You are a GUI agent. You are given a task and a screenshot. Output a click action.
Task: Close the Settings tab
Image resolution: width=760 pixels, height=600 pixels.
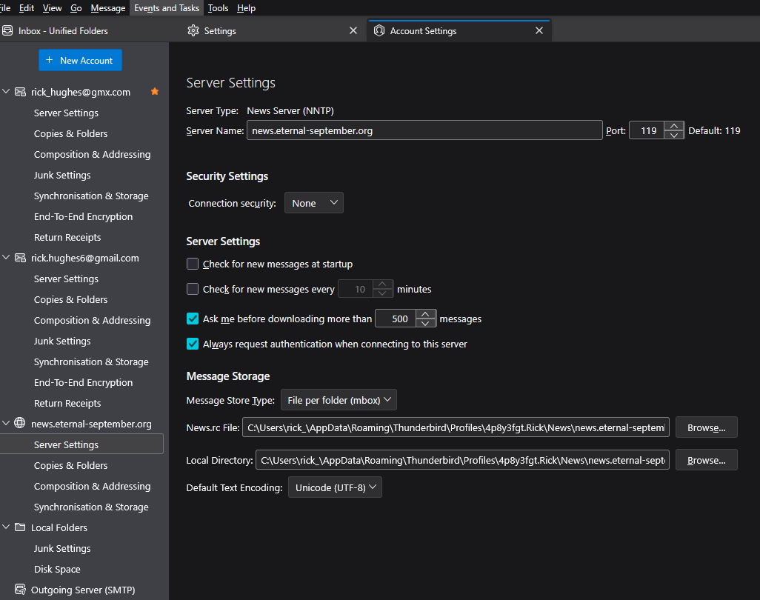point(353,31)
